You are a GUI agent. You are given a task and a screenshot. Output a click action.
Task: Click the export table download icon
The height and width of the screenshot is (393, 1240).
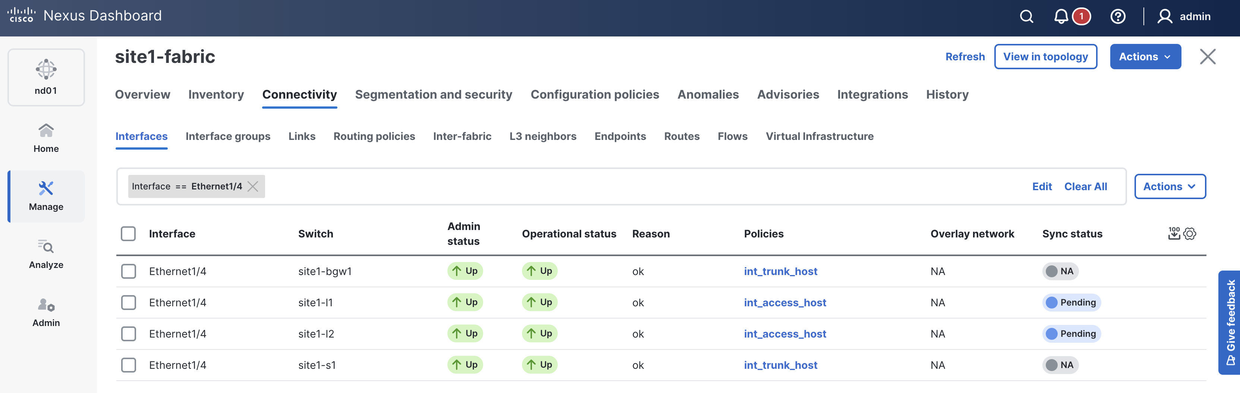point(1174,233)
